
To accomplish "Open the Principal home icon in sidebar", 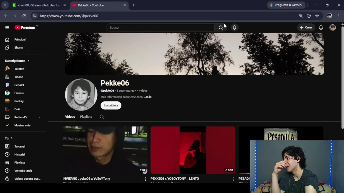I will (x=7, y=40).
